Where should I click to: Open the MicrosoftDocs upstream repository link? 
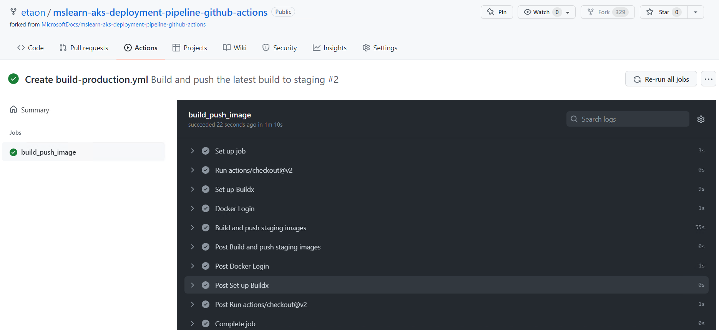pyautogui.click(x=123, y=25)
